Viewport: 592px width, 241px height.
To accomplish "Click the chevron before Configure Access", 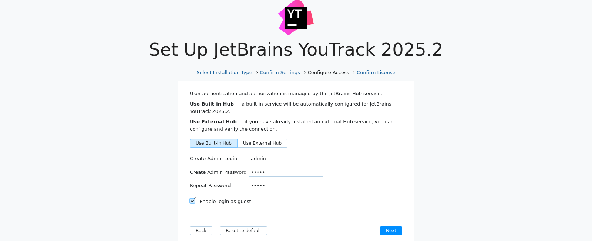I will tap(305, 73).
